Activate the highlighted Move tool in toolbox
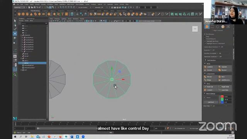247x139 pixels. 15,34
